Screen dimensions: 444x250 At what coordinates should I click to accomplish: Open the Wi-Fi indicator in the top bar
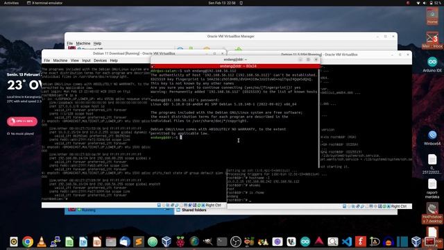[x=418, y=3]
